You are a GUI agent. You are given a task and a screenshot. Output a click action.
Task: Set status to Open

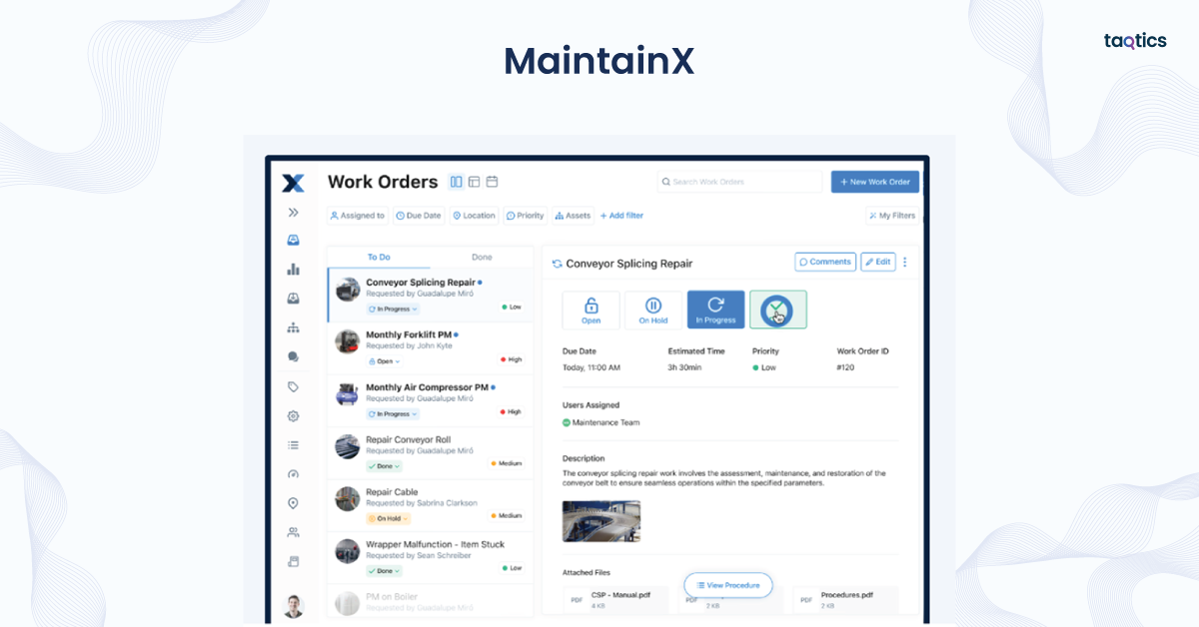coord(591,311)
